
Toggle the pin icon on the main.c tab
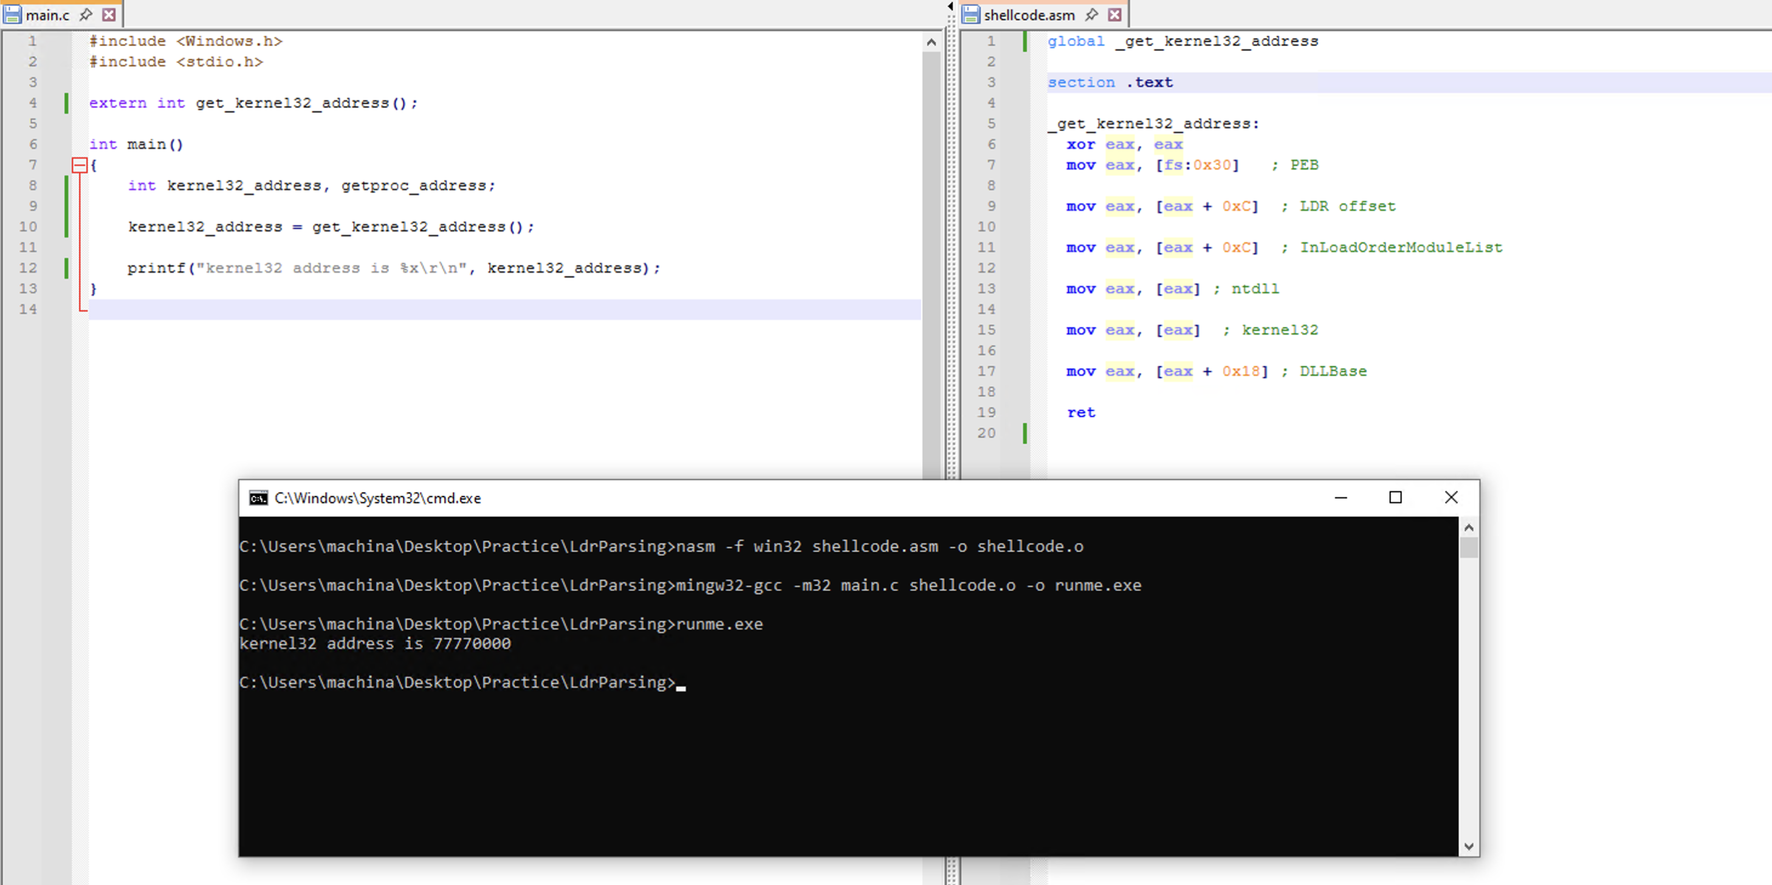click(86, 14)
